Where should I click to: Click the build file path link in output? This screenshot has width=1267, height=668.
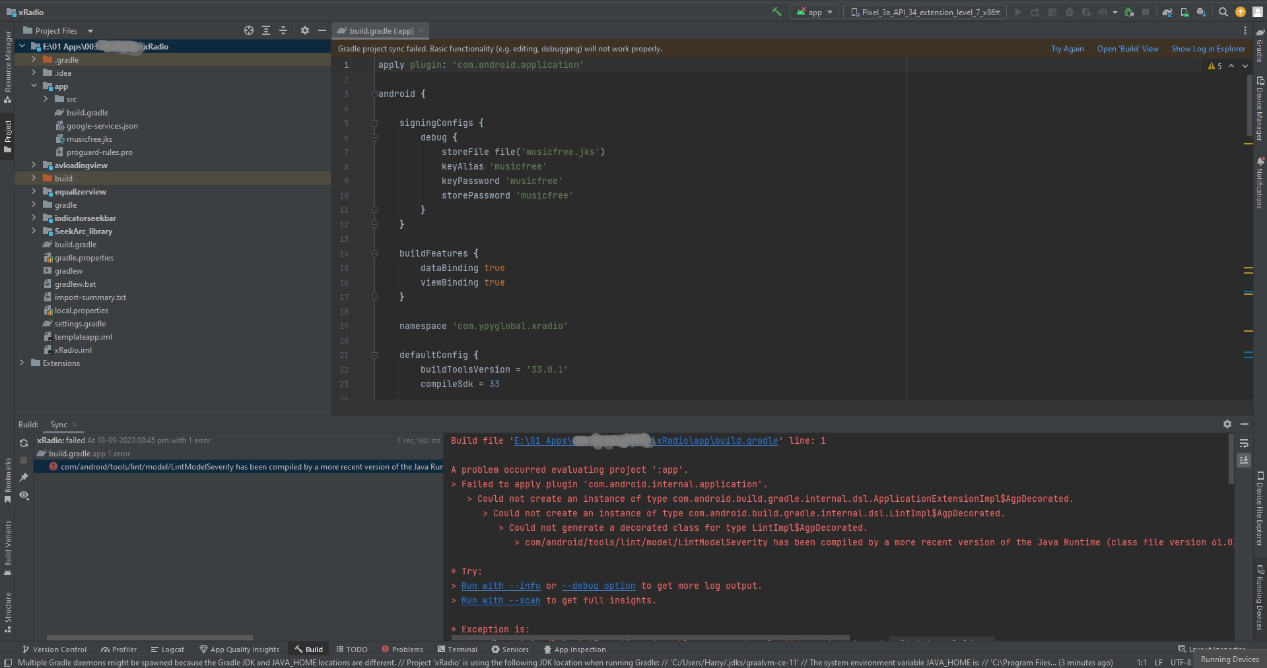coord(646,440)
